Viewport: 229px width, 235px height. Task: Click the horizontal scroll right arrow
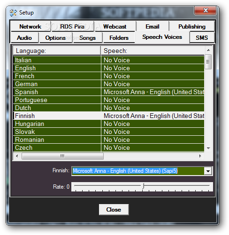pyautogui.click(x=200, y=156)
